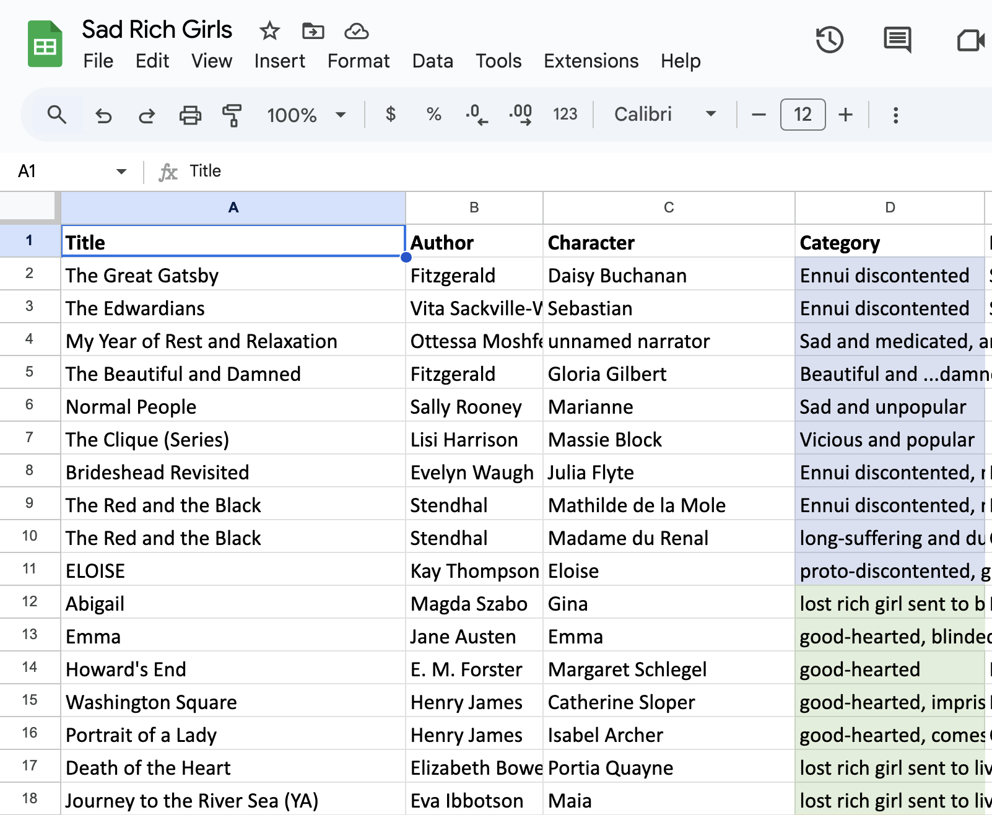
Task: Open the Format menu
Action: pos(359,61)
